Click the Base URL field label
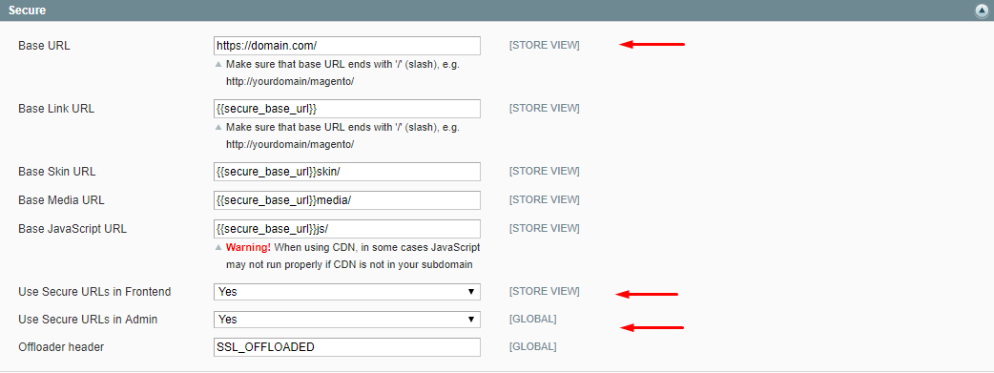Viewport: 994px width, 373px height. coord(45,46)
